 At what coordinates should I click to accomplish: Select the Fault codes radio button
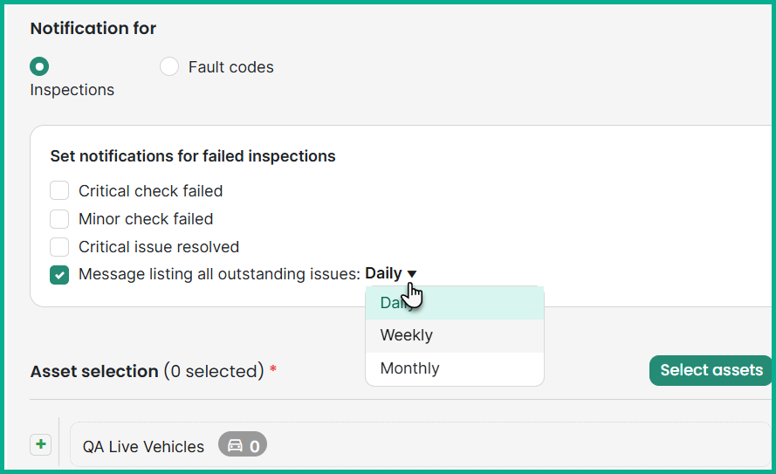[169, 66]
